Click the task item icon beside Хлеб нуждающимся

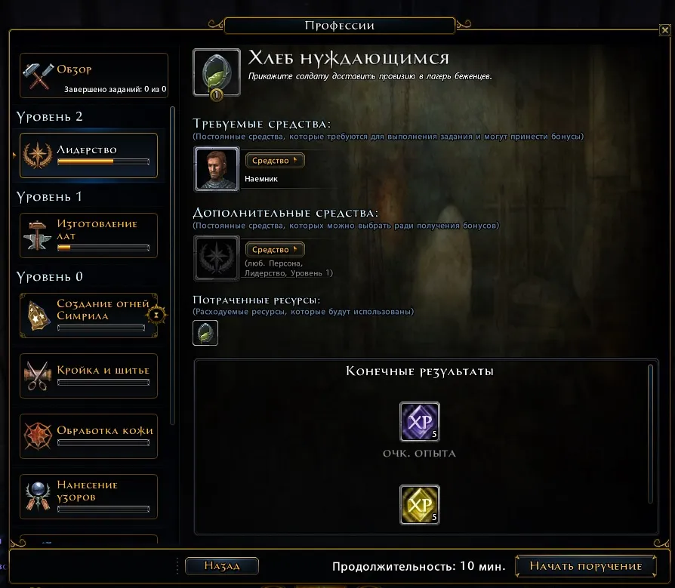tap(217, 72)
